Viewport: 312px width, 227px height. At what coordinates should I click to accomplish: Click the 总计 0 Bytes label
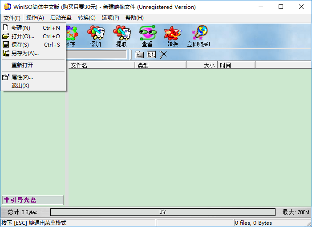22,212
